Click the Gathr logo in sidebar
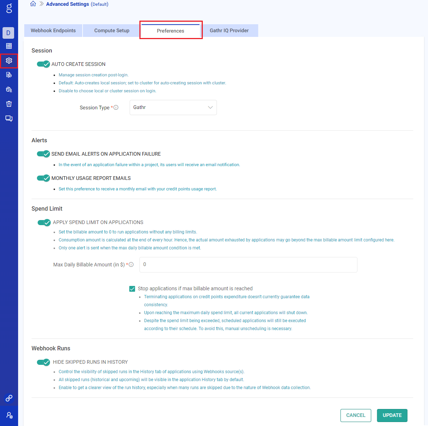This screenshot has height=426, width=428. tap(9, 8)
